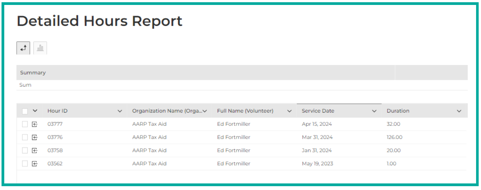Open record 03562 using its row icon
This screenshot has width=481, height=190.
pos(35,163)
